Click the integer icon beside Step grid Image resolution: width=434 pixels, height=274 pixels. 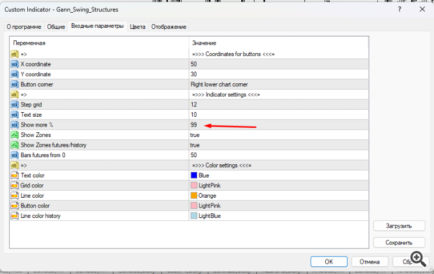(x=14, y=105)
